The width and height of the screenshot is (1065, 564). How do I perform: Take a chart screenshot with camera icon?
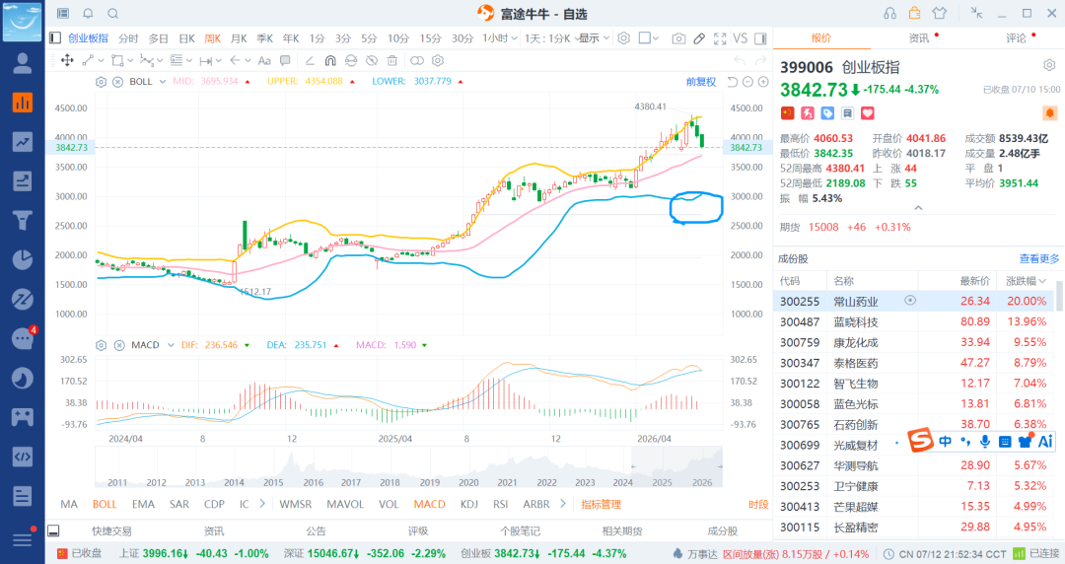678,38
